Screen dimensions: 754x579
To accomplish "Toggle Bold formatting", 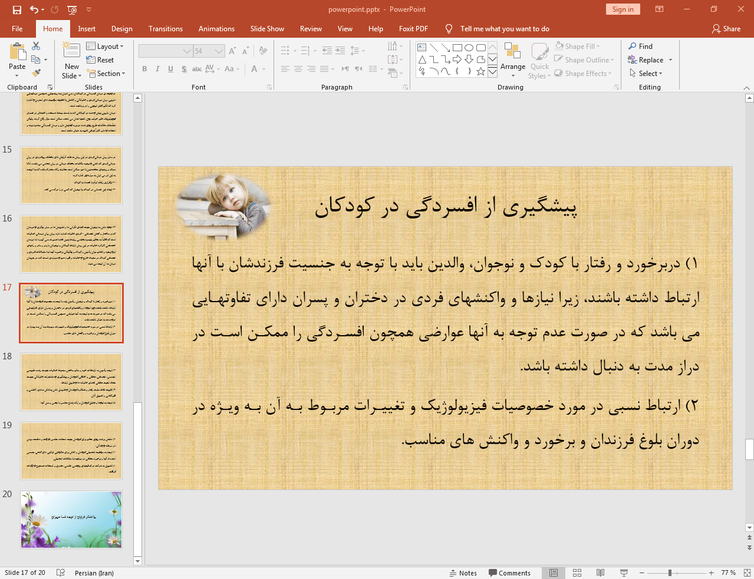I will [x=144, y=69].
